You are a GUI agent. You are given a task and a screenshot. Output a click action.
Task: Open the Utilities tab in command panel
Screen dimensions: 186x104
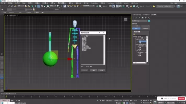pos(149,18)
